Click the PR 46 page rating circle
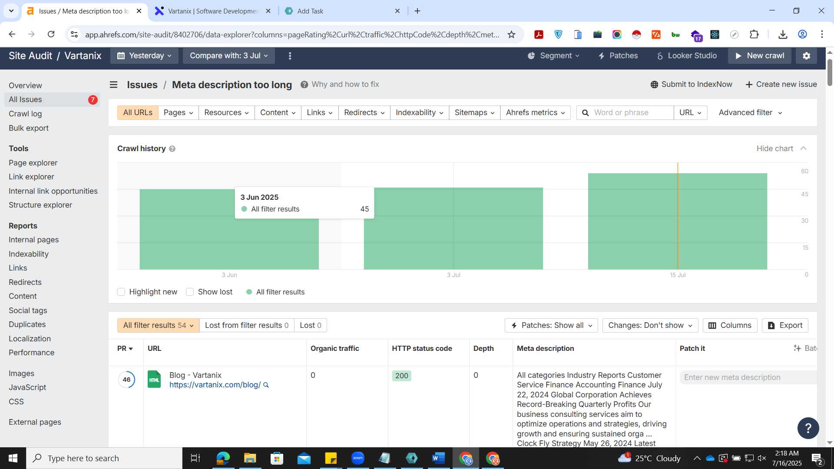The image size is (834, 469). point(126,380)
